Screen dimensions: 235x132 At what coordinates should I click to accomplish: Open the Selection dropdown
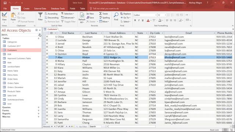click(68, 14)
